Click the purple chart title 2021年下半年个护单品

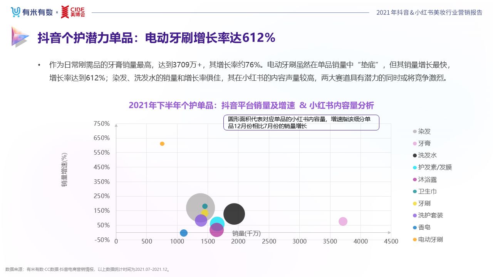[251, 105]
